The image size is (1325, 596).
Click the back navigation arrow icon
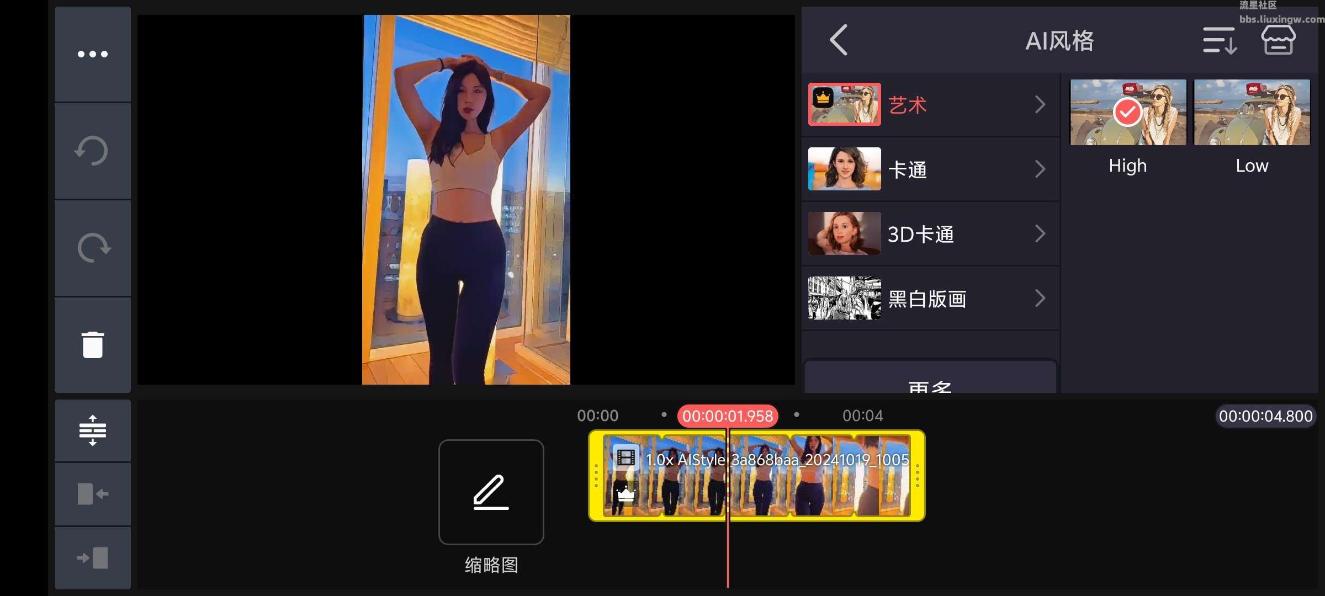coord(838,40)
